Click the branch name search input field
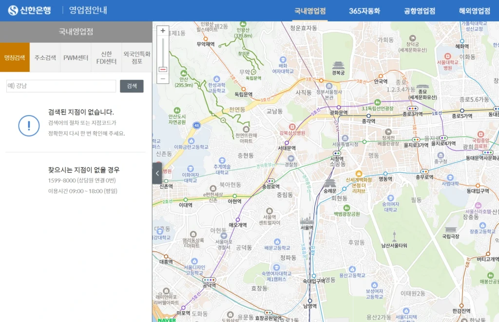This screenshot has width=499, height=322. [60, 86]
